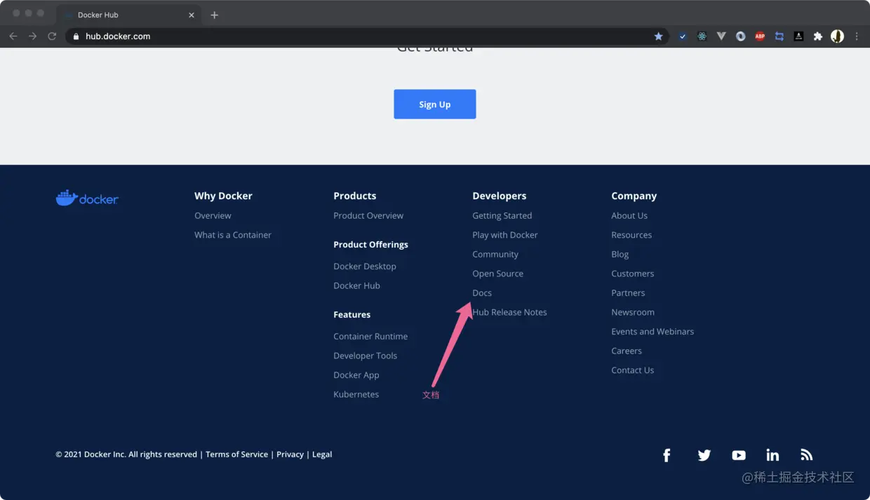Open Docker's Twitter icon
Viewport: 870px width, 500px height.
tap(704, 455)
